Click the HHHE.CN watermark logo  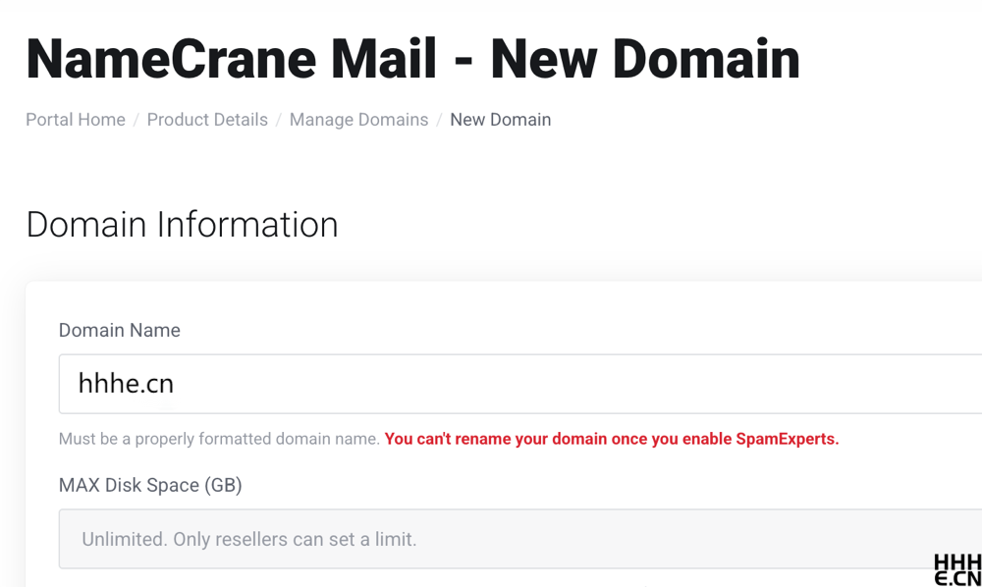coord(956,569)
